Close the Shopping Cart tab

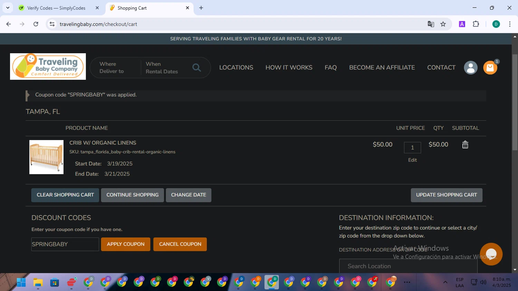click(x=188, y=8)
